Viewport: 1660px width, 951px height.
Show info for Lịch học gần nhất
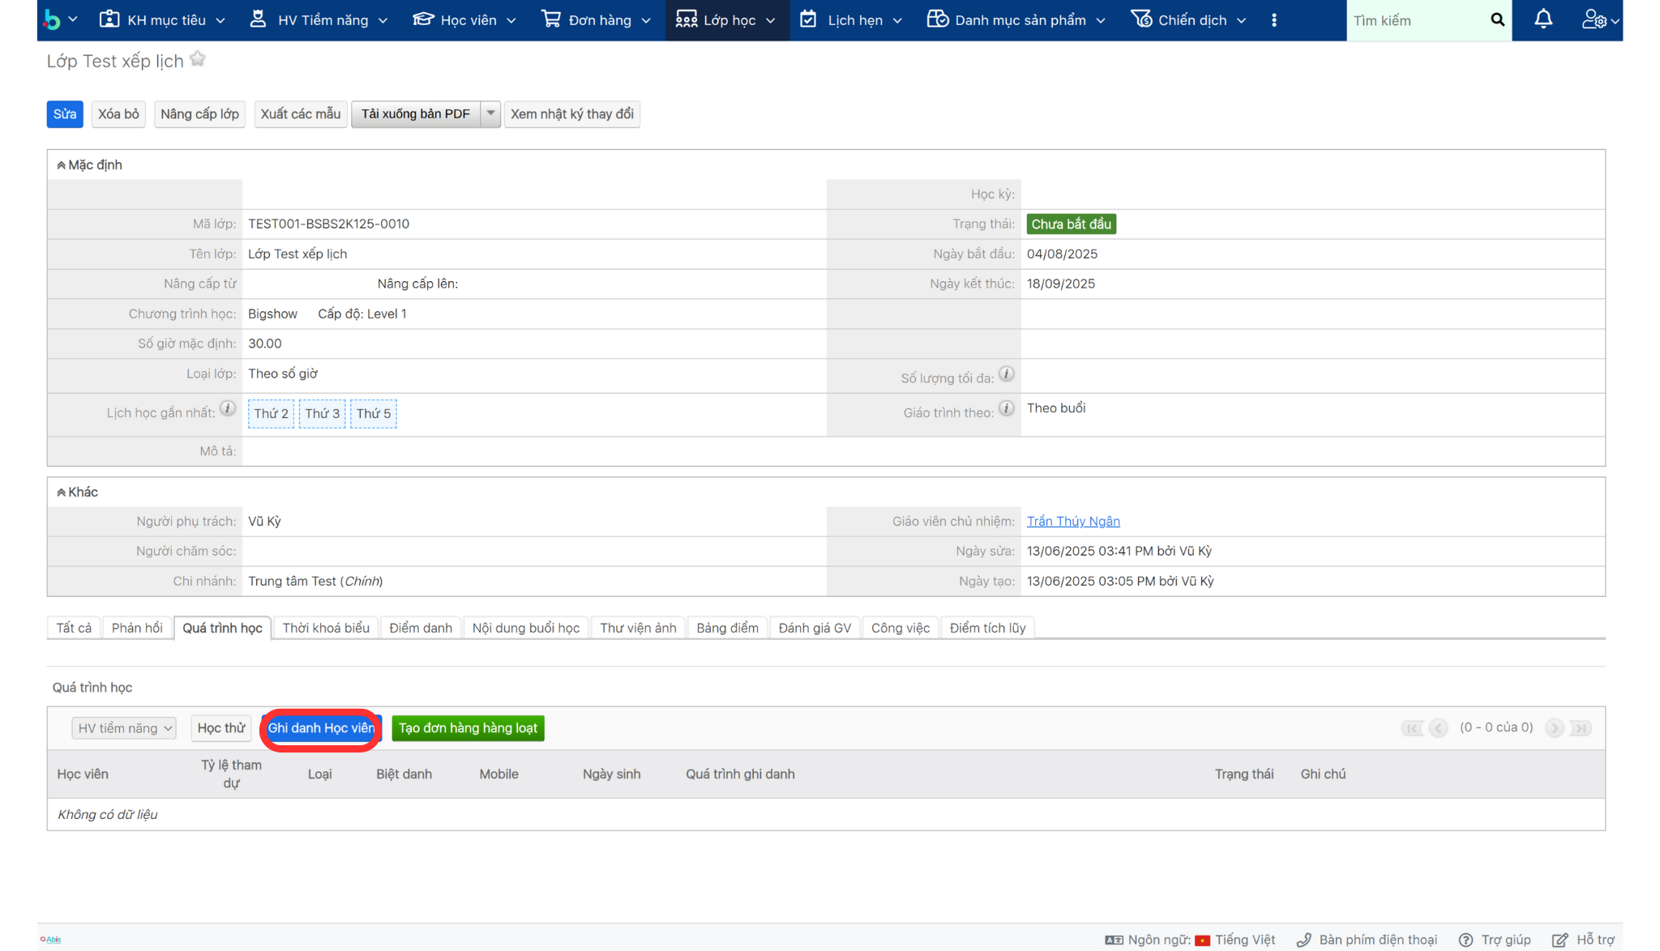point(228,409)
